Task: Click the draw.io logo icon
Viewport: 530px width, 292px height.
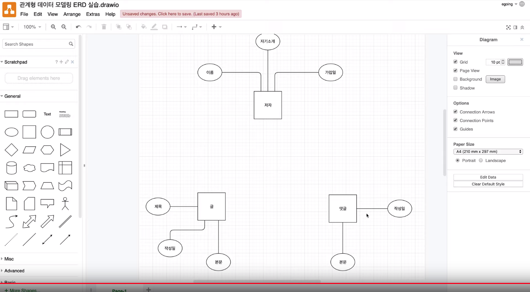Action: point(9,10)
